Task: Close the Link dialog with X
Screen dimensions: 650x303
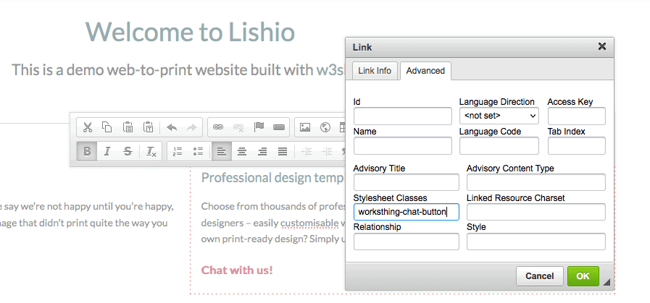Action: [601, 46]
